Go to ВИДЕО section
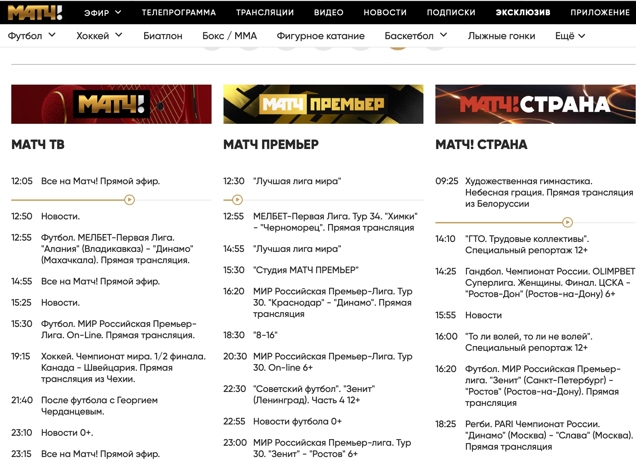Screen dimensions: 636x461 [328, 12]
